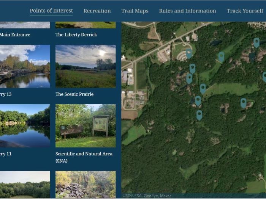This screenshot has height=199, width=266.
Task: Click the lone eastern pin beside small quarry
Action: [243, 103]
